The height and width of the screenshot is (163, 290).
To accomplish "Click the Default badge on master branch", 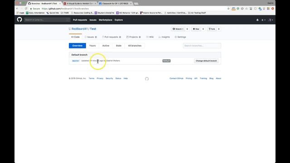I will (166, 61).
